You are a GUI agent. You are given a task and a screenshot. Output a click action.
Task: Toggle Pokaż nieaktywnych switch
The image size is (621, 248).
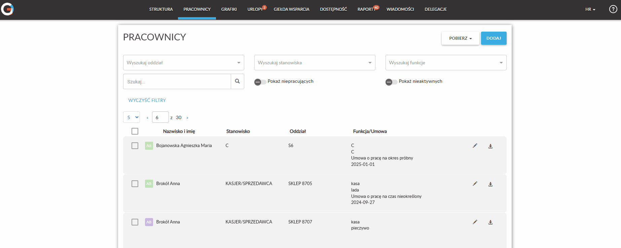pos(391,82)
